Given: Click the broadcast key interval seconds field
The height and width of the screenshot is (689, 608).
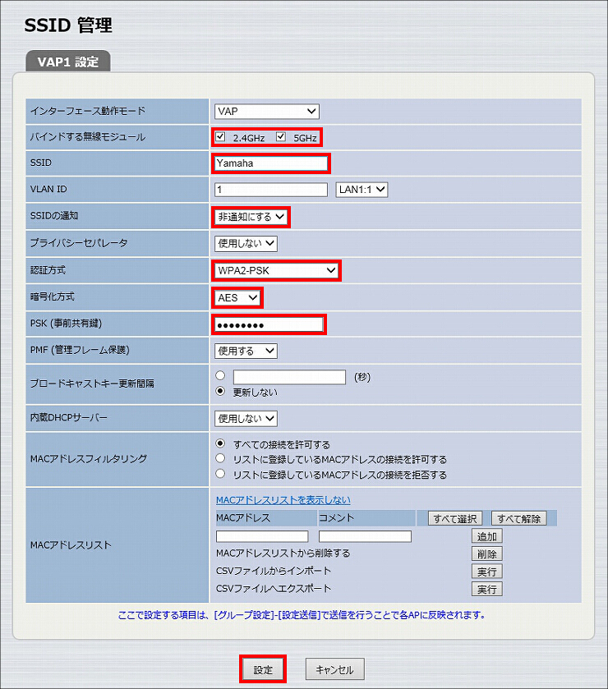Looking at the screenshot, I should click(x=289, y=377).
